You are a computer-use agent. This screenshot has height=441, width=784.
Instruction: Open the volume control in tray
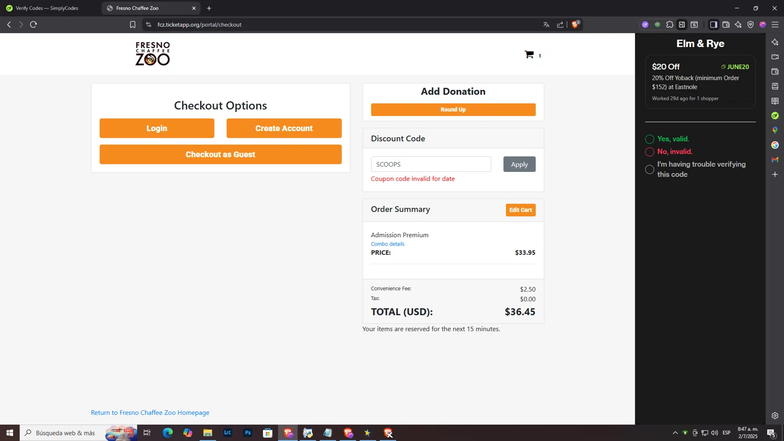pyautogui.click(x=714, y=433)
